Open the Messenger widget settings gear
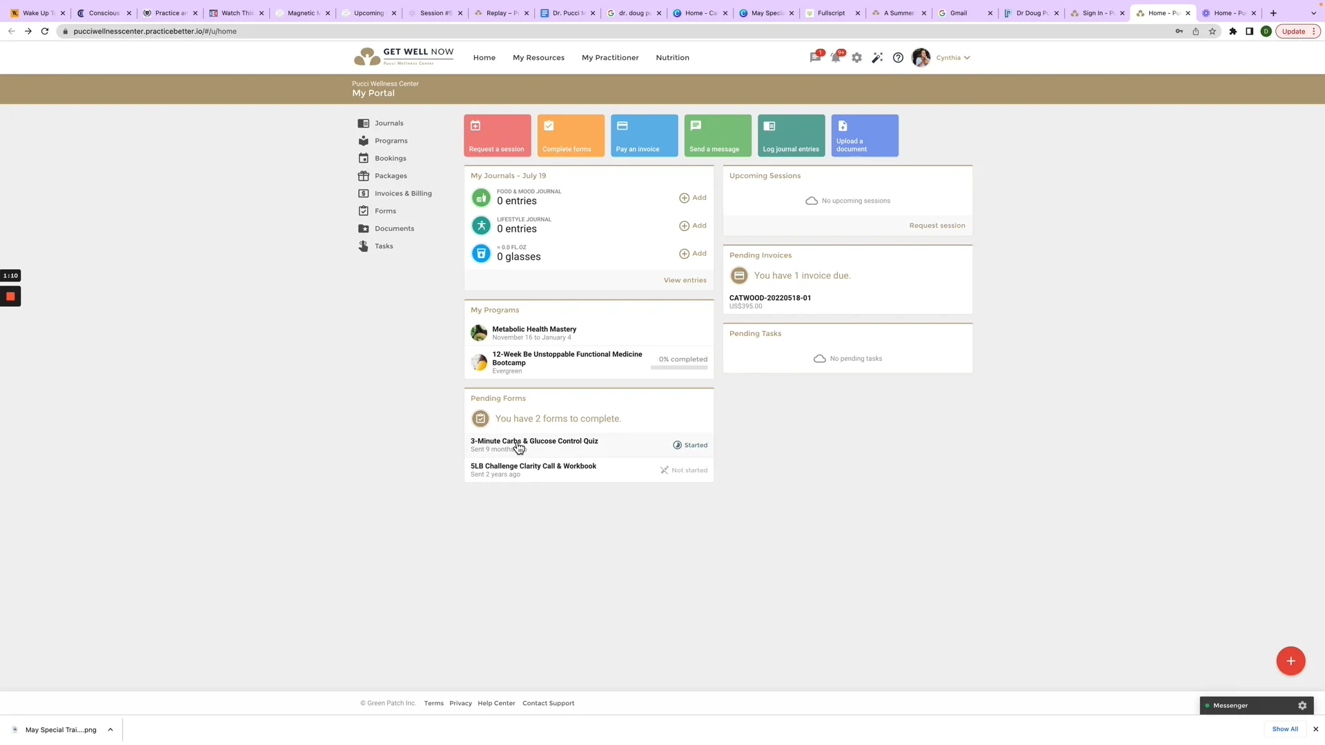1325x745 pixels. (x=1302, y=705)
